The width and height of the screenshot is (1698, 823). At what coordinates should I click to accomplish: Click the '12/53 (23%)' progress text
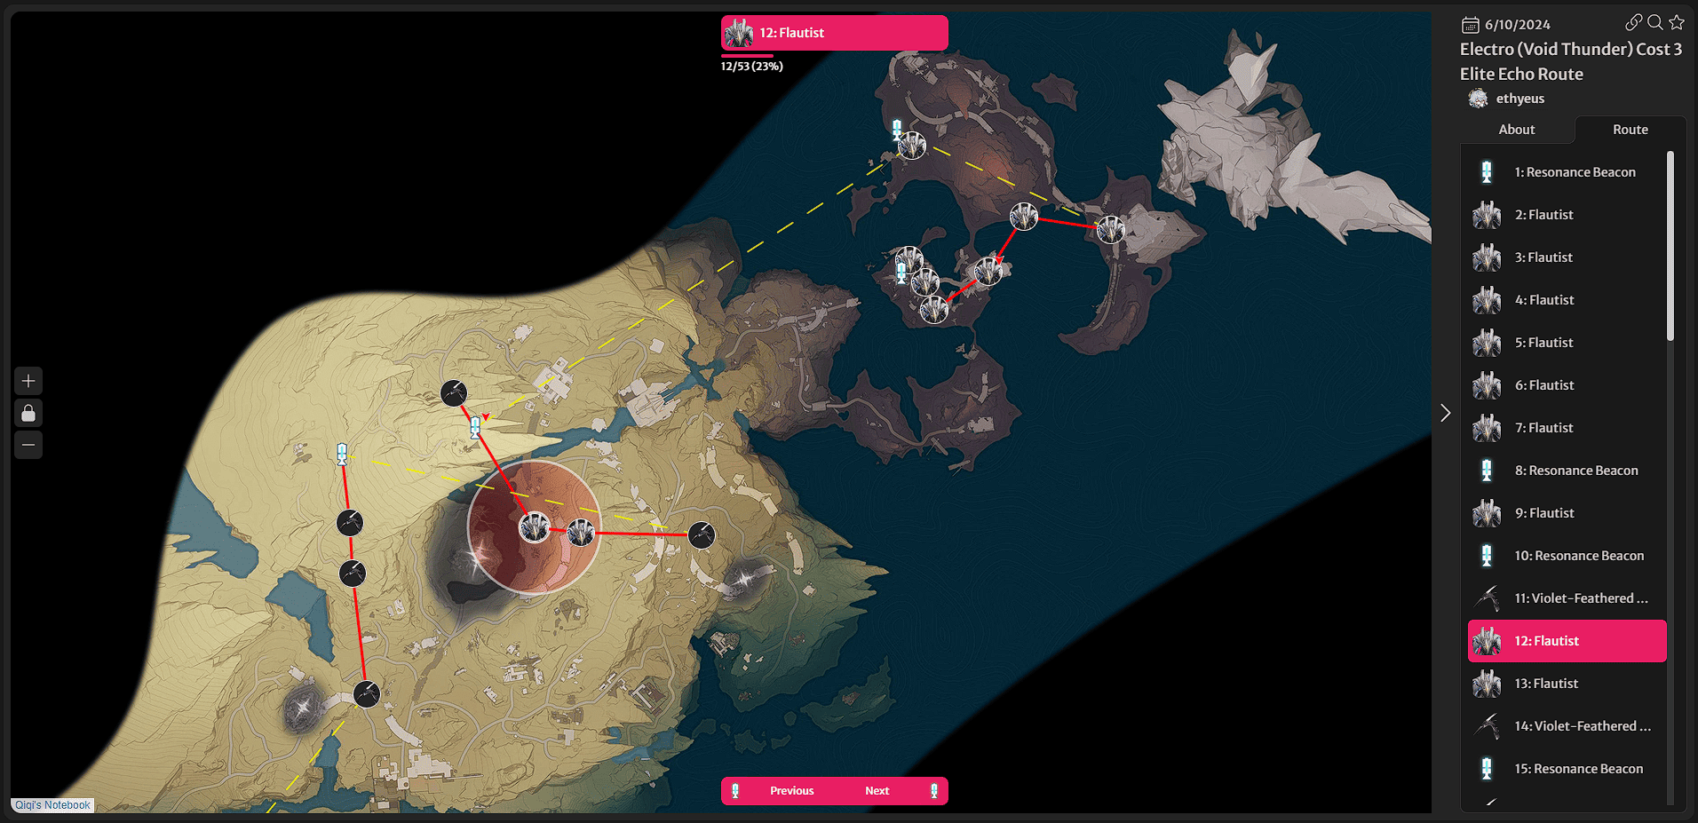(x=751, y=67)
